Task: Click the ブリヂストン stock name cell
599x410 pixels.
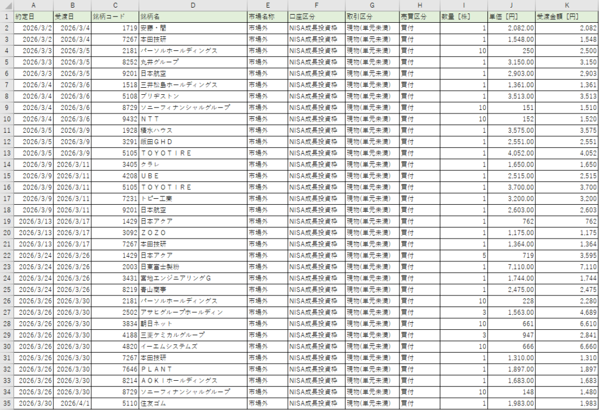Action: click(x=192, y=96)
